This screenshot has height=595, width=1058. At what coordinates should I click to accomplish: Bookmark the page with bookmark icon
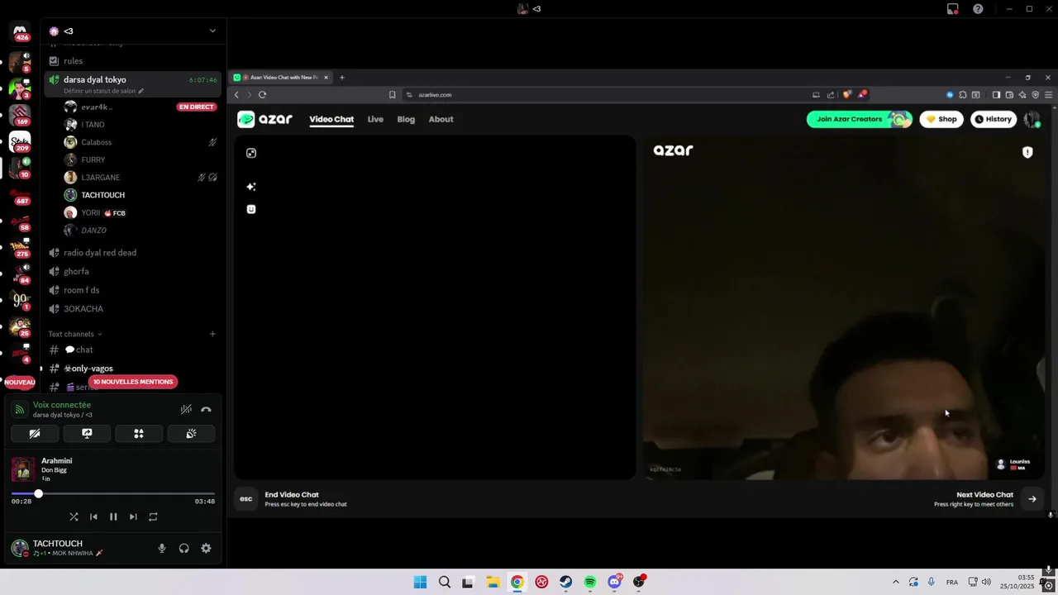click(392, 95)
